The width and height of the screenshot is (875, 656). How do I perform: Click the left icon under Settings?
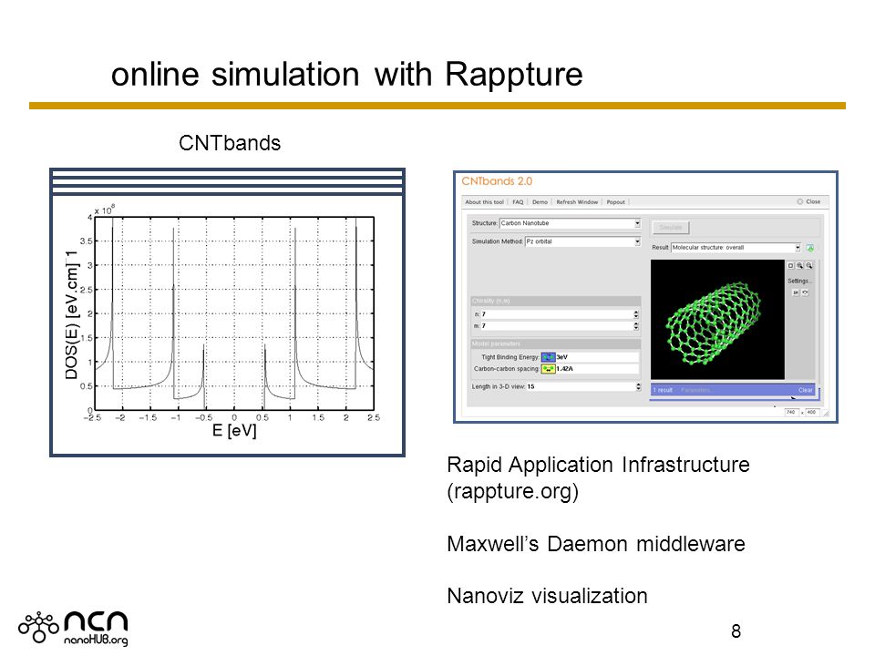[796, 292]
